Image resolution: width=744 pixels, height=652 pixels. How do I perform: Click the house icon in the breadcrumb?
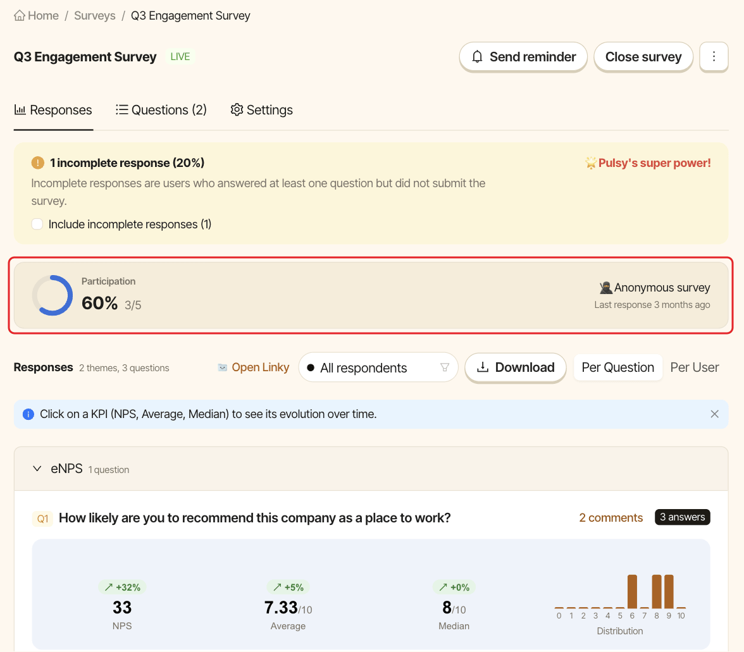coord(20,16)
